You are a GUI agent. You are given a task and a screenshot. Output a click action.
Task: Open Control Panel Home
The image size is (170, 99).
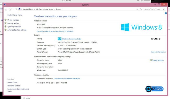(15, 15)
